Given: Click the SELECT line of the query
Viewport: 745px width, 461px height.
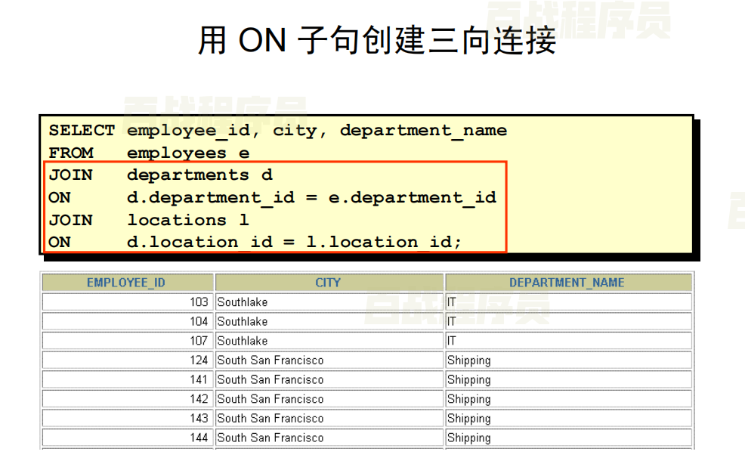Looking at the screenshot, I should (278, 131).
